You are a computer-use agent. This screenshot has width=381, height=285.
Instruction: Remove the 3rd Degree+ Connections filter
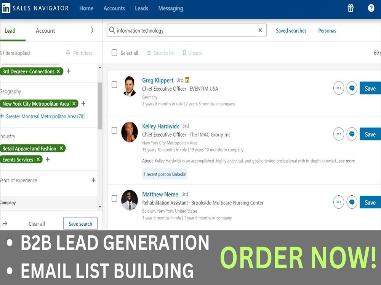(x=58, y=71)
